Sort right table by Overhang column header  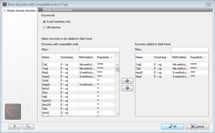pyautogui.click(x=162, y=57)
